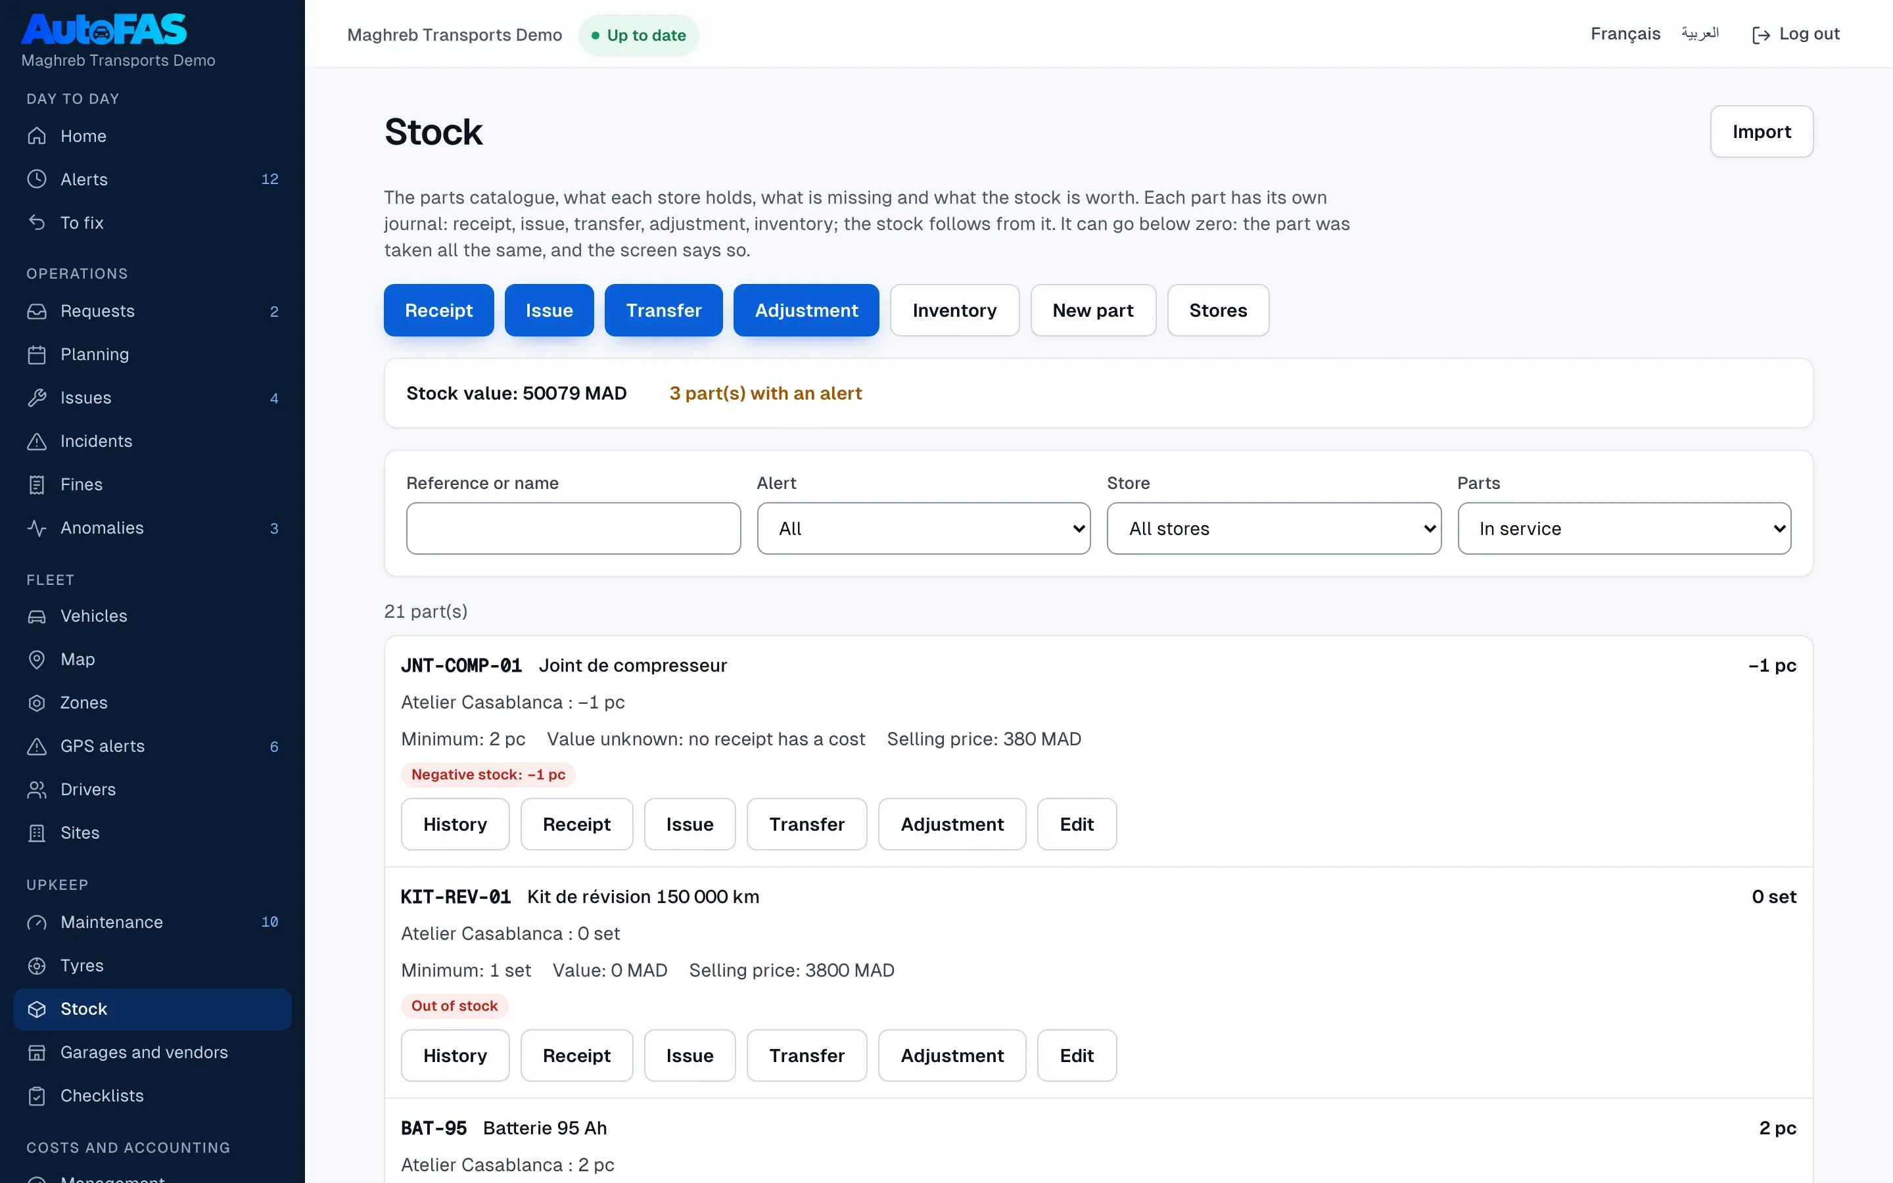Click the Zones target icon
The height and width of the screenshot is (1183, 1893).
tap(37, 703)
